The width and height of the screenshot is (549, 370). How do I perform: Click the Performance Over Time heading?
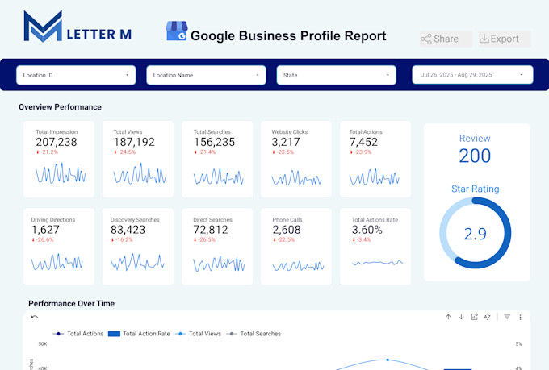click(71, 304)
